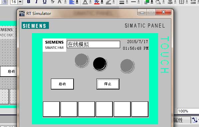Click the first blank function key box
Viewport: 199px width, 127px height.
pyautogui.click(x=51, y=109)
